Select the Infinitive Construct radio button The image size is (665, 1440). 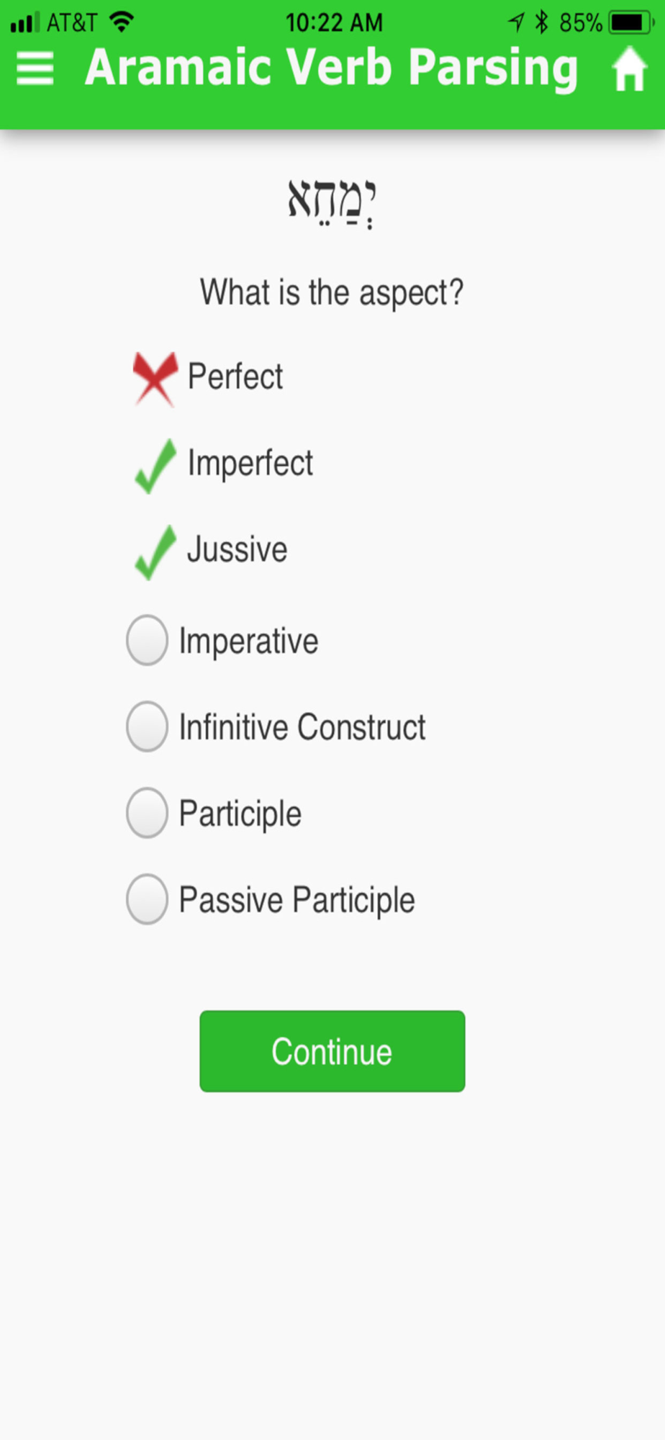(147, 726)
